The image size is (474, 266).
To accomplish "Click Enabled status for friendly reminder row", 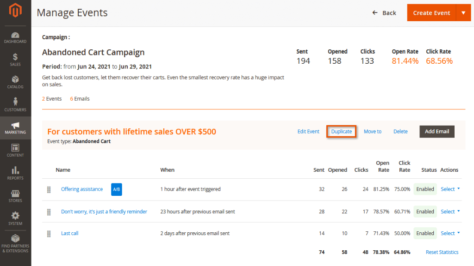I will click(x=425, y=212).
